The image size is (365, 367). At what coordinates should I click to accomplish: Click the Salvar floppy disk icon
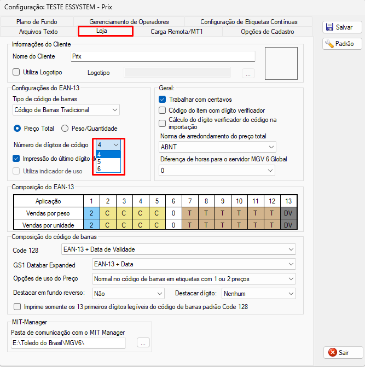pyautogui.click(x=329, y=27)
